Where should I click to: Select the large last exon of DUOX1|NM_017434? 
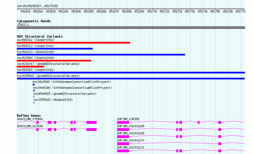tap(92, 130)
